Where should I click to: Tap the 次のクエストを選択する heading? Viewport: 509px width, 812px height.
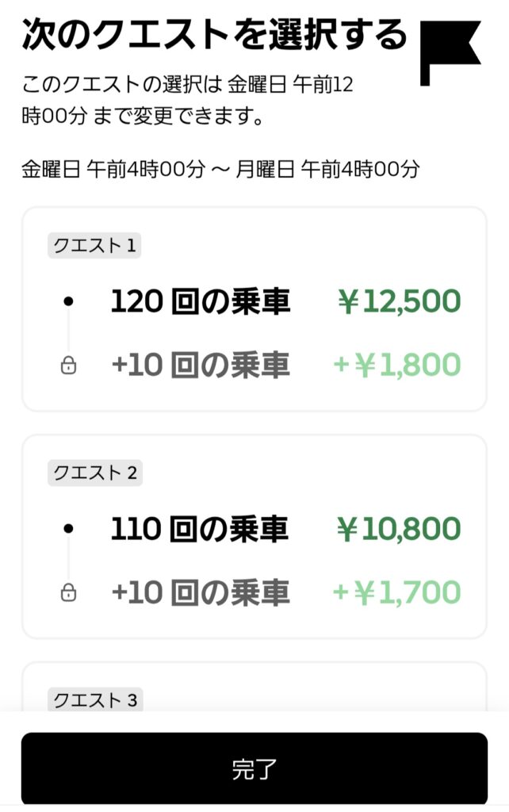pyautogui.click(x=214, y=36)
